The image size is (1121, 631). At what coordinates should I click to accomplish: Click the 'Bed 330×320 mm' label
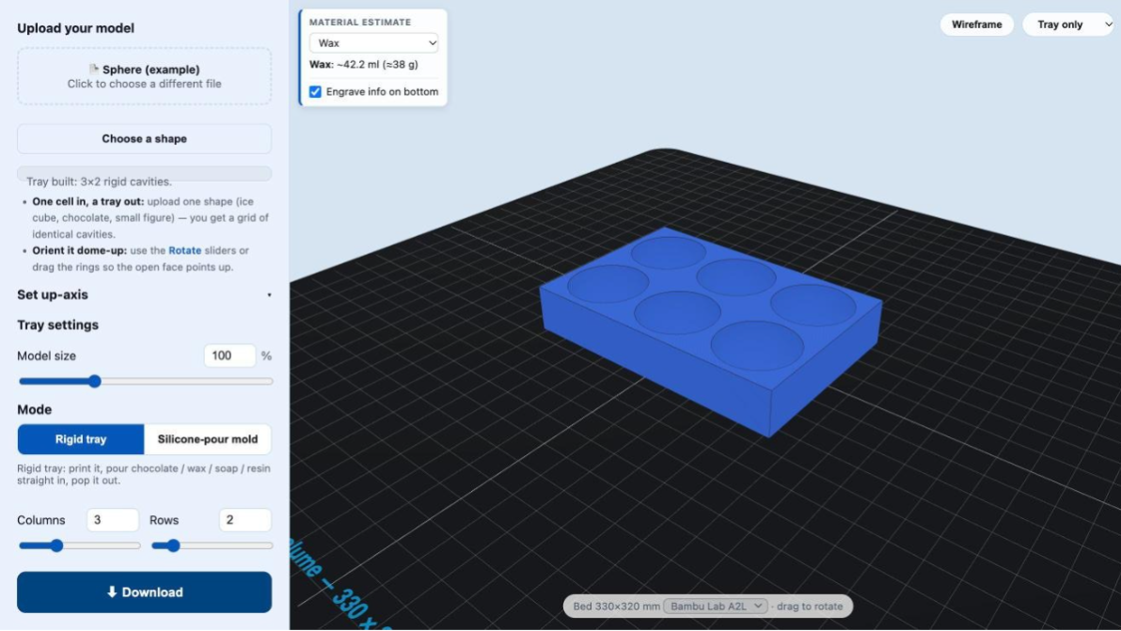616,606
